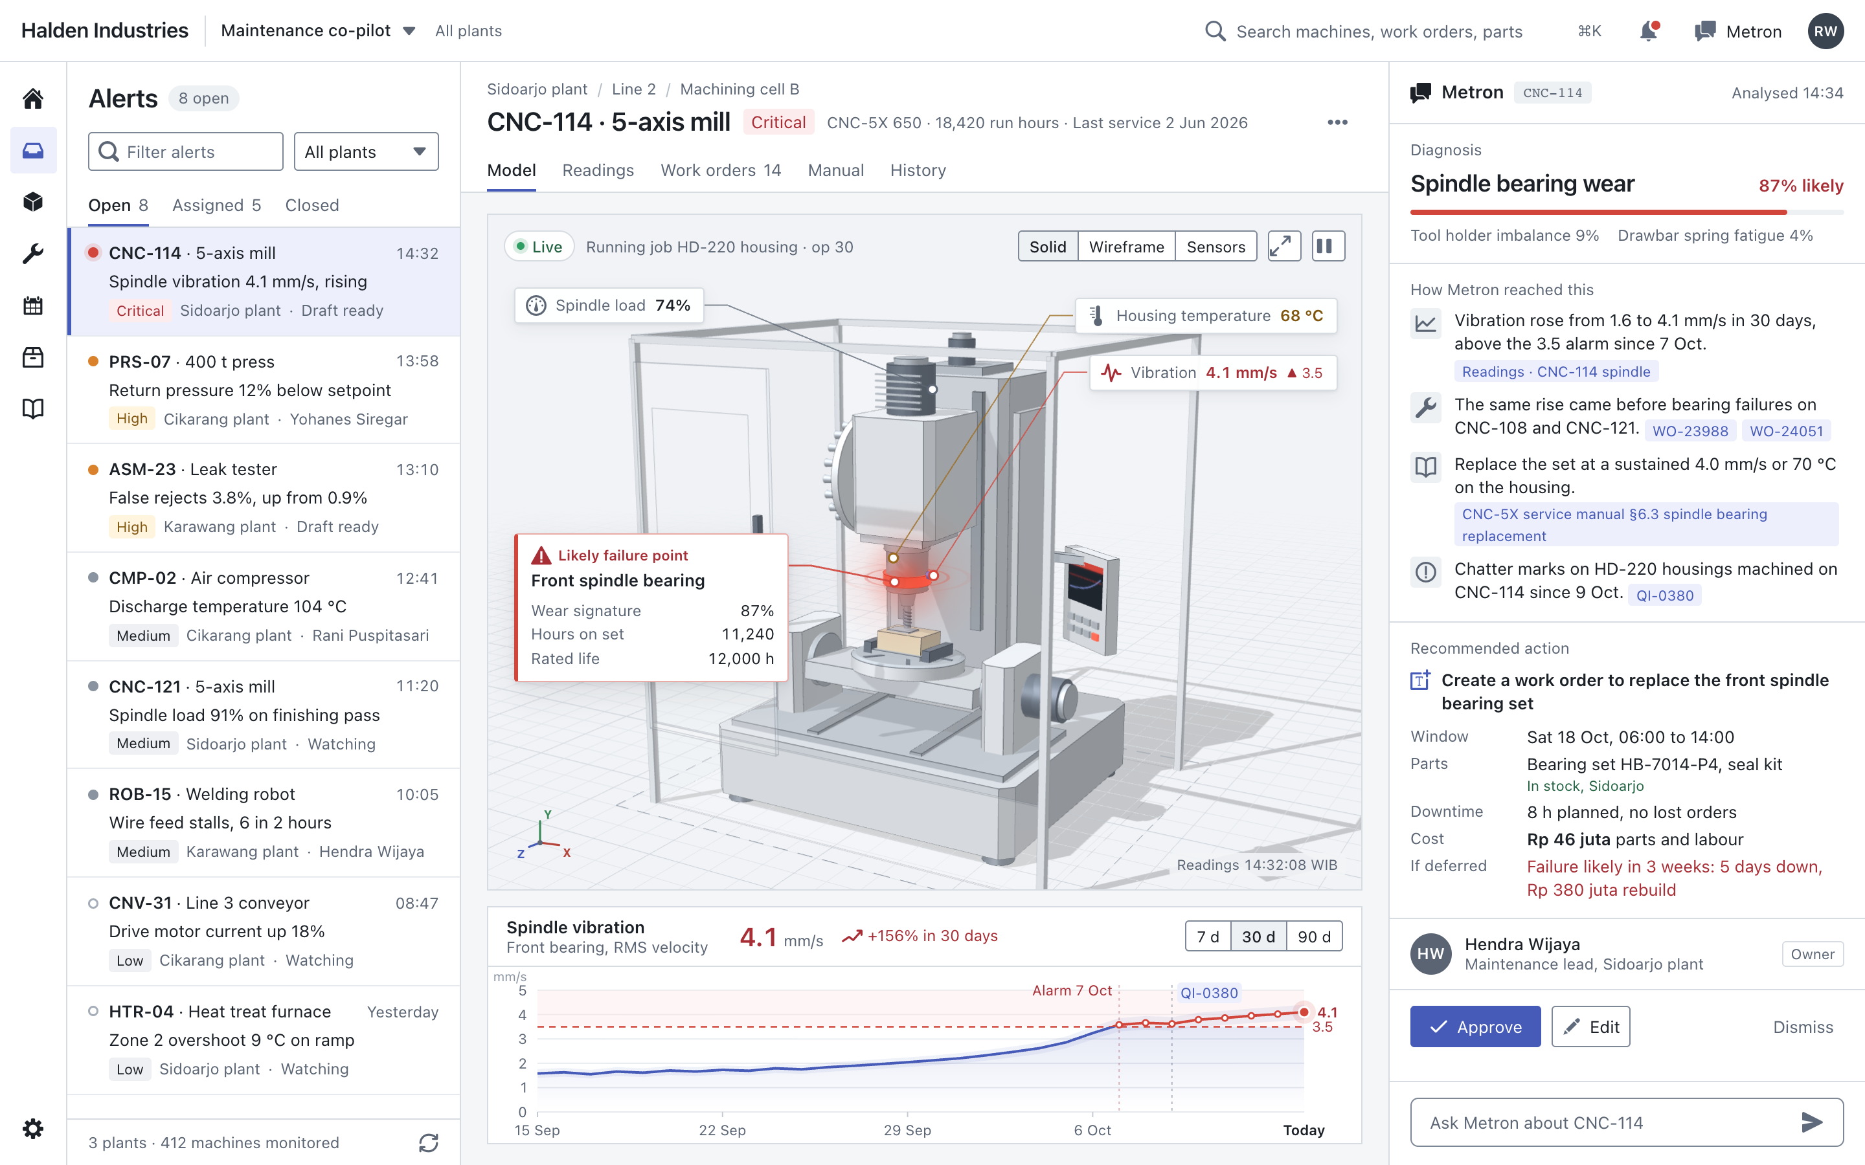Click the search magnifier icon in top bar
The width and height of the screenshot is (1865, 1165).
(1215, 31)
